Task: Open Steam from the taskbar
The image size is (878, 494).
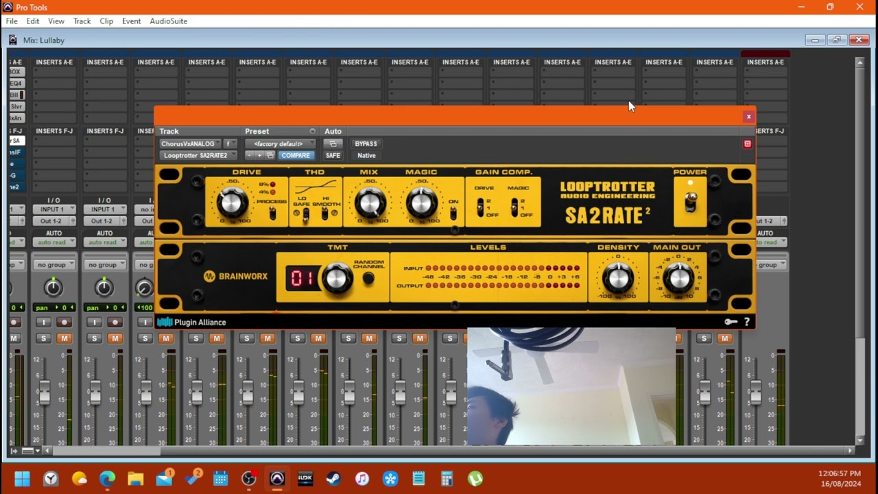Action: coord(334,478)
